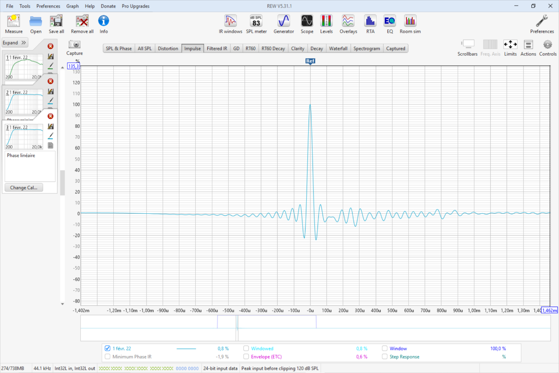Enable the Envelope (ETC) checkbox
This screenshot has height=373, width=559.
click(x=246, y=357)
